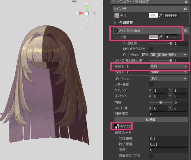This screenshot has width=191, height=160.
Task: Uncheck the メインカラー2nd checkbox
Action: click(116, 31)
